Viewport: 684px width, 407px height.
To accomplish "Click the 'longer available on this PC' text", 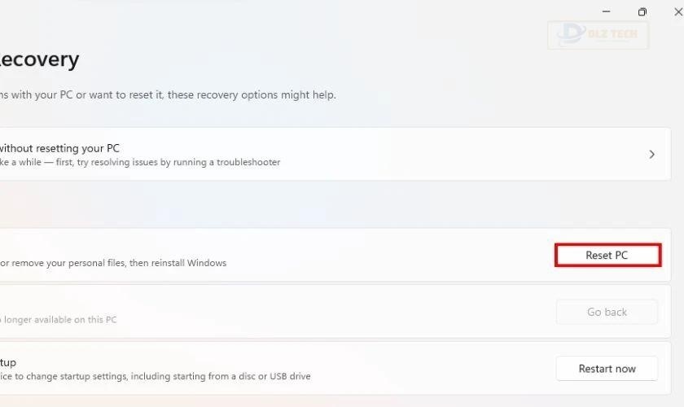I will coord(60,320).
